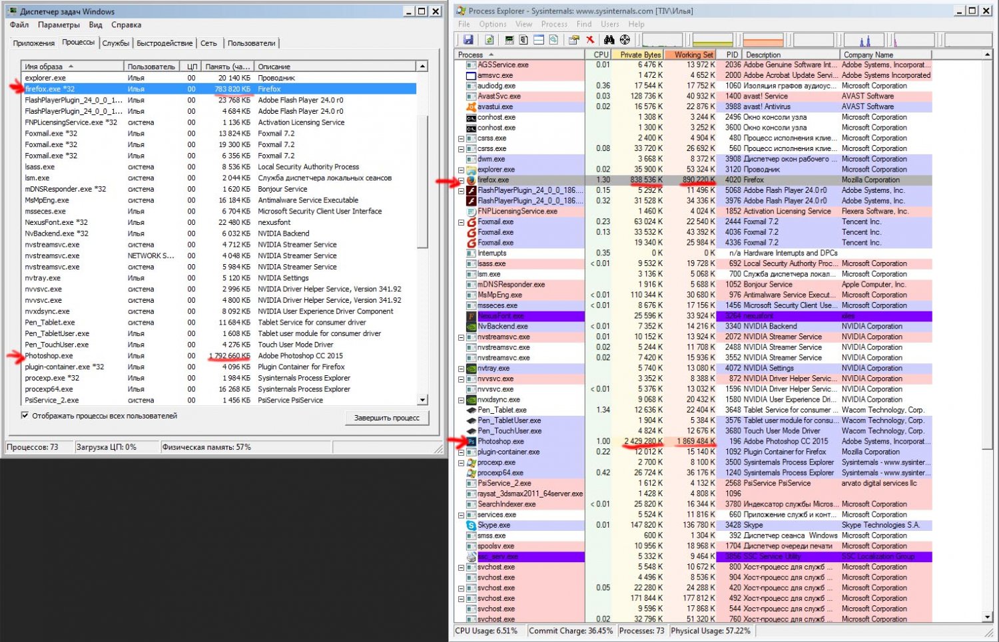Open the Параметры menu in Task Manager
Image resolution: width=999 pixels, height=642 pixels.
[59, 25]
